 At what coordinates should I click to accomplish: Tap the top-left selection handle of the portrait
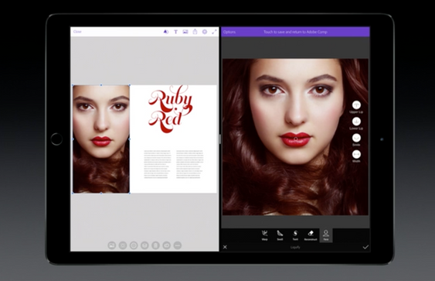(73, 85)
